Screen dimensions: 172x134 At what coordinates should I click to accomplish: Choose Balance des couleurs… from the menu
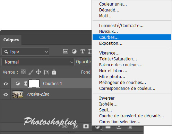tap(132, 65)
